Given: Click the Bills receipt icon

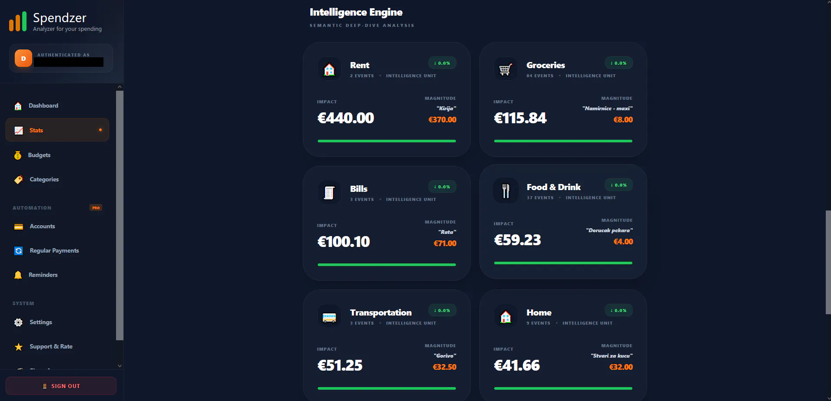Looking at the screenshot, I should [x=329, y=193].
